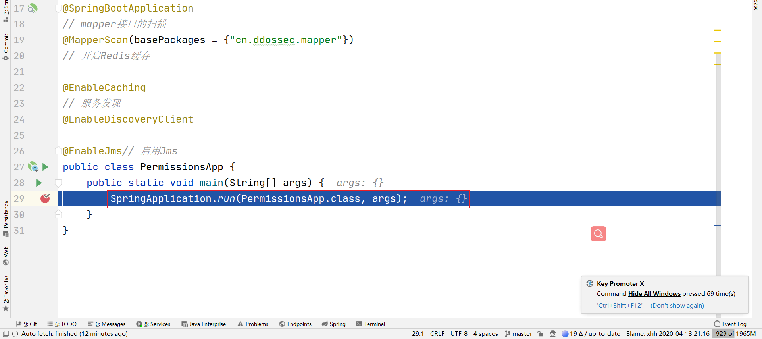Viewport: 762px width, 339px height.
Task: Open the 4 spaces indent settings
Action: [x=485, y=334]
